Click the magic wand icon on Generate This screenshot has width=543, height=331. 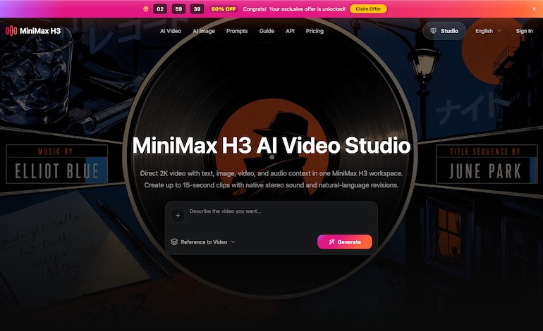[331, 242]
